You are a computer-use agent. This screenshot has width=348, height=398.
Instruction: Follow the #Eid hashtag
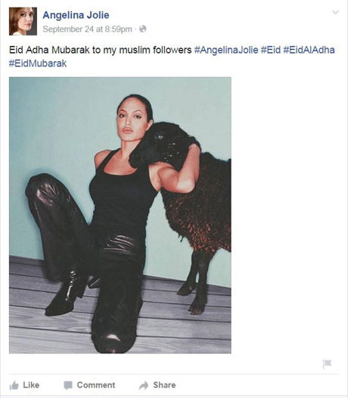coord(271,50)
